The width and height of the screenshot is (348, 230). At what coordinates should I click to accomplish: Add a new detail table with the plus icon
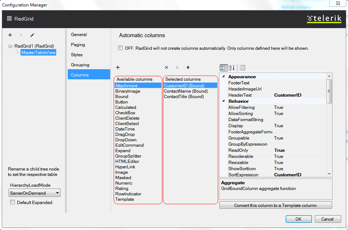(x=10, y=35)
